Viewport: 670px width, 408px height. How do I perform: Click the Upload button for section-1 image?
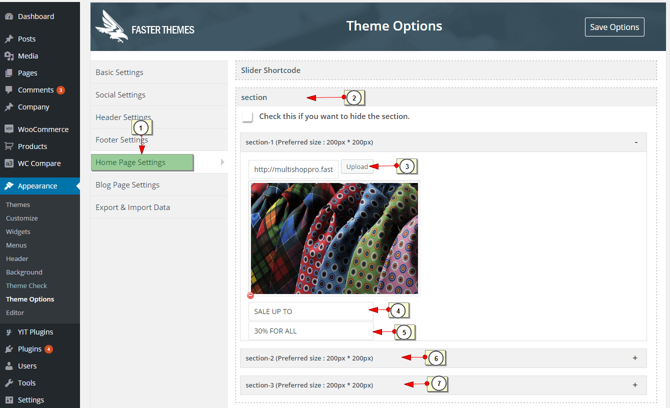(x=357, y=167)
